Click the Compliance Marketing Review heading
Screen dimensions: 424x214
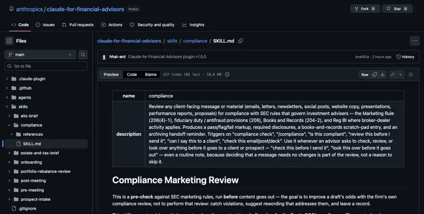[x=175, y=180]
